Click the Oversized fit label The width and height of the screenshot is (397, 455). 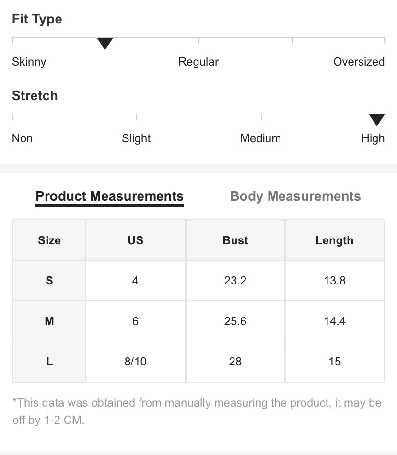click(359, 62)
